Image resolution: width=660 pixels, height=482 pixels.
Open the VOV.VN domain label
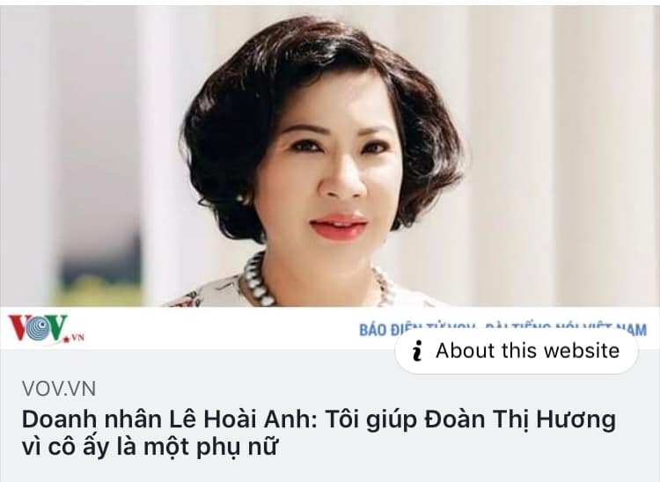tap(59, 389)
